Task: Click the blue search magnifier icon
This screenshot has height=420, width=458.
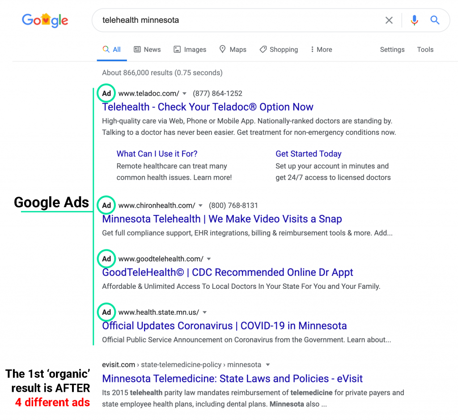Action: click(435, 20)
